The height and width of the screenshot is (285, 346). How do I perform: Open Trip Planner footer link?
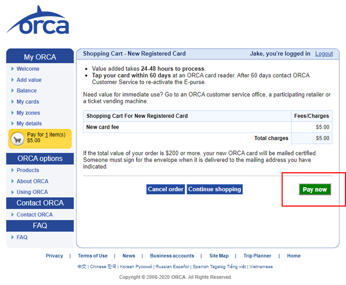tap(257, 256)
